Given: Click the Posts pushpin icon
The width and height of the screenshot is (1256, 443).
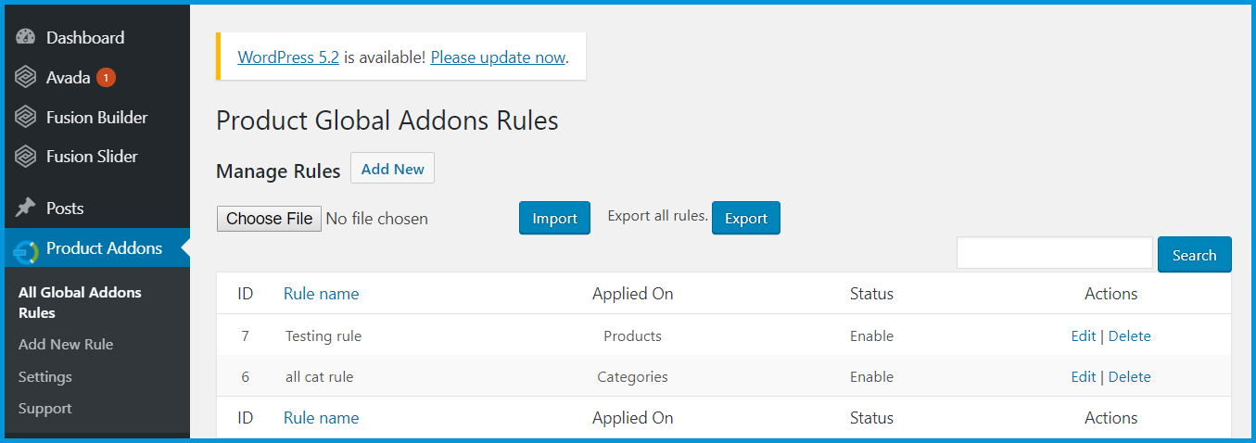Looking at the screenshot, I should pyautogui.click(x=26, y=209).
